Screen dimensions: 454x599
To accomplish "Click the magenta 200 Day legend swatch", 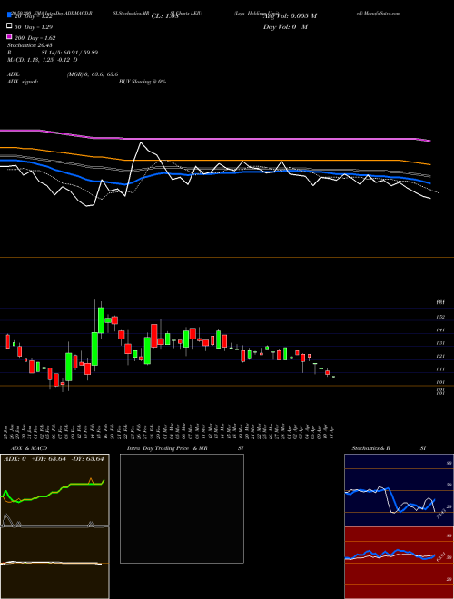I will [9, 36].
